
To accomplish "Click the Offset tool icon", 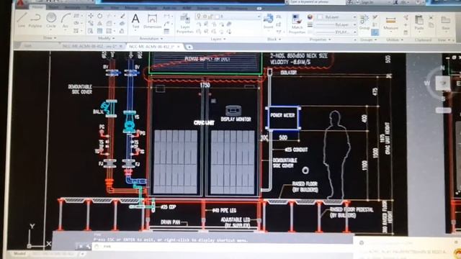I will [x=122, y=31].
